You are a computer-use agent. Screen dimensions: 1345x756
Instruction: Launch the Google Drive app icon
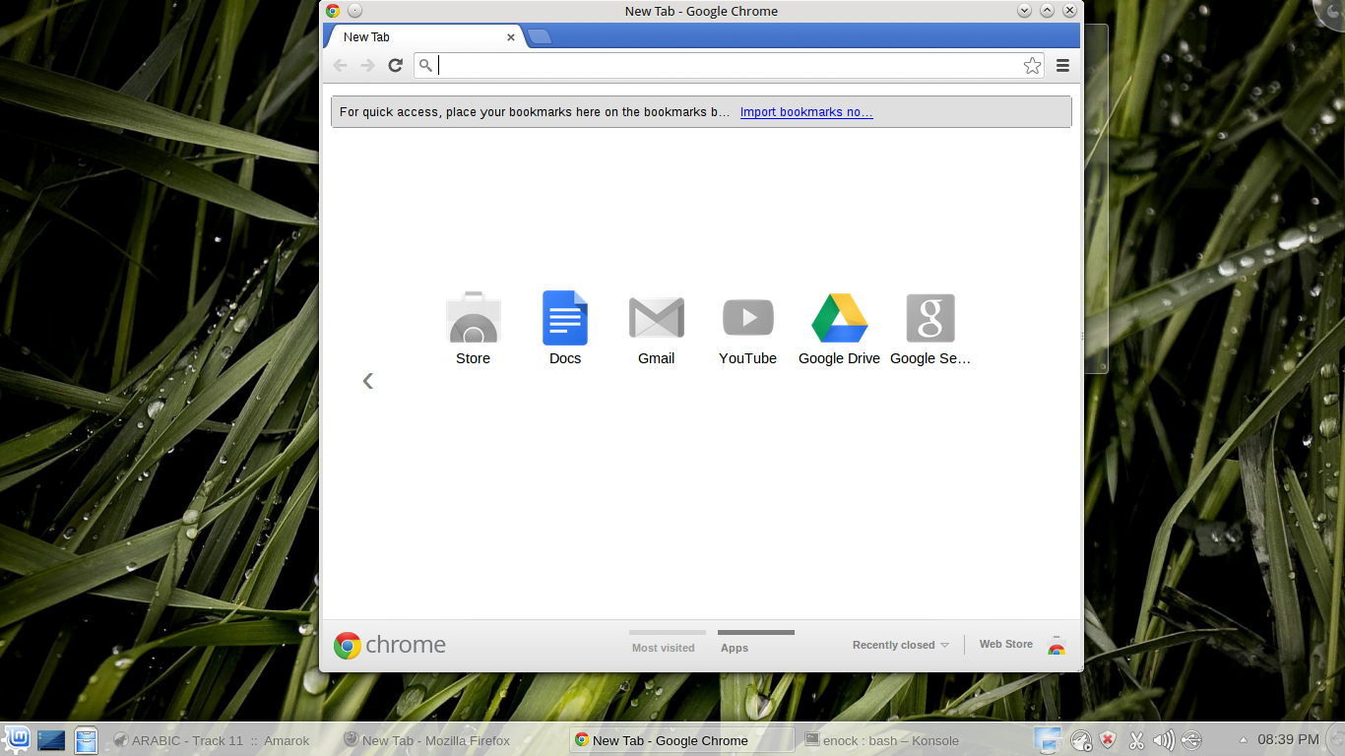pos(840,318)
